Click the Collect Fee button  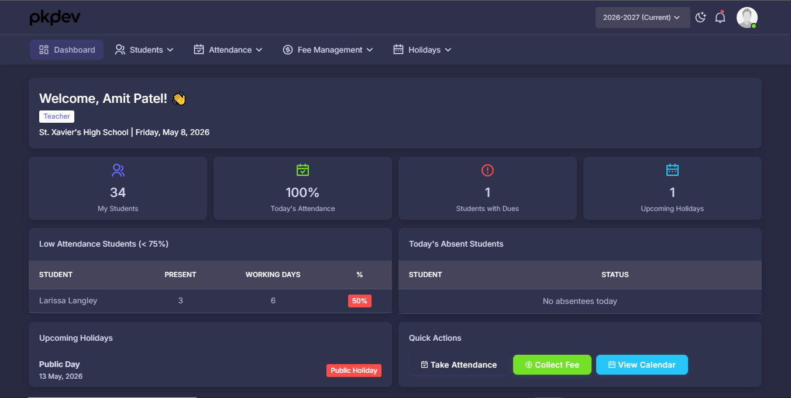[x=552, y=365]
